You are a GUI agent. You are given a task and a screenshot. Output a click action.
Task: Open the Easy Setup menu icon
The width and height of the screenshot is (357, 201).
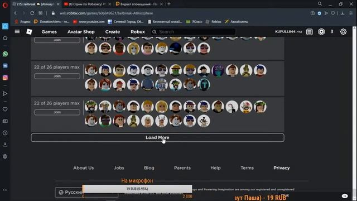click(x=351, y=13)
